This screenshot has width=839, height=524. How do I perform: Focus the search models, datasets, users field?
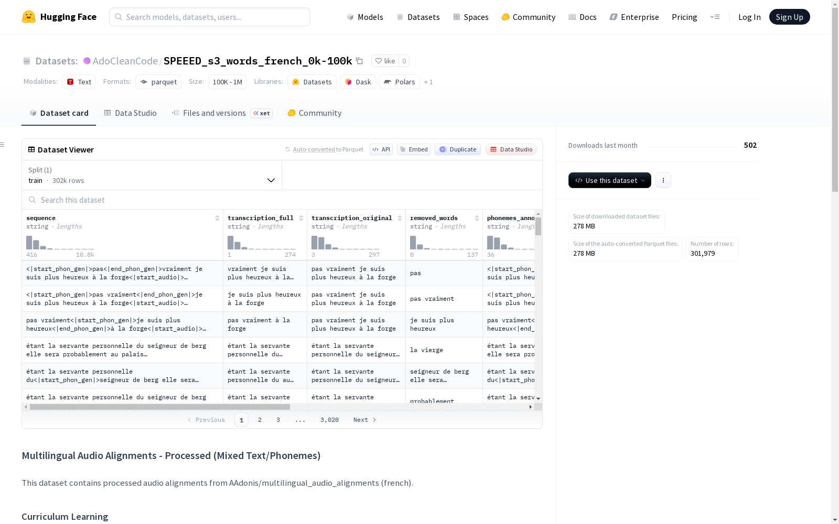coord(210,17)
